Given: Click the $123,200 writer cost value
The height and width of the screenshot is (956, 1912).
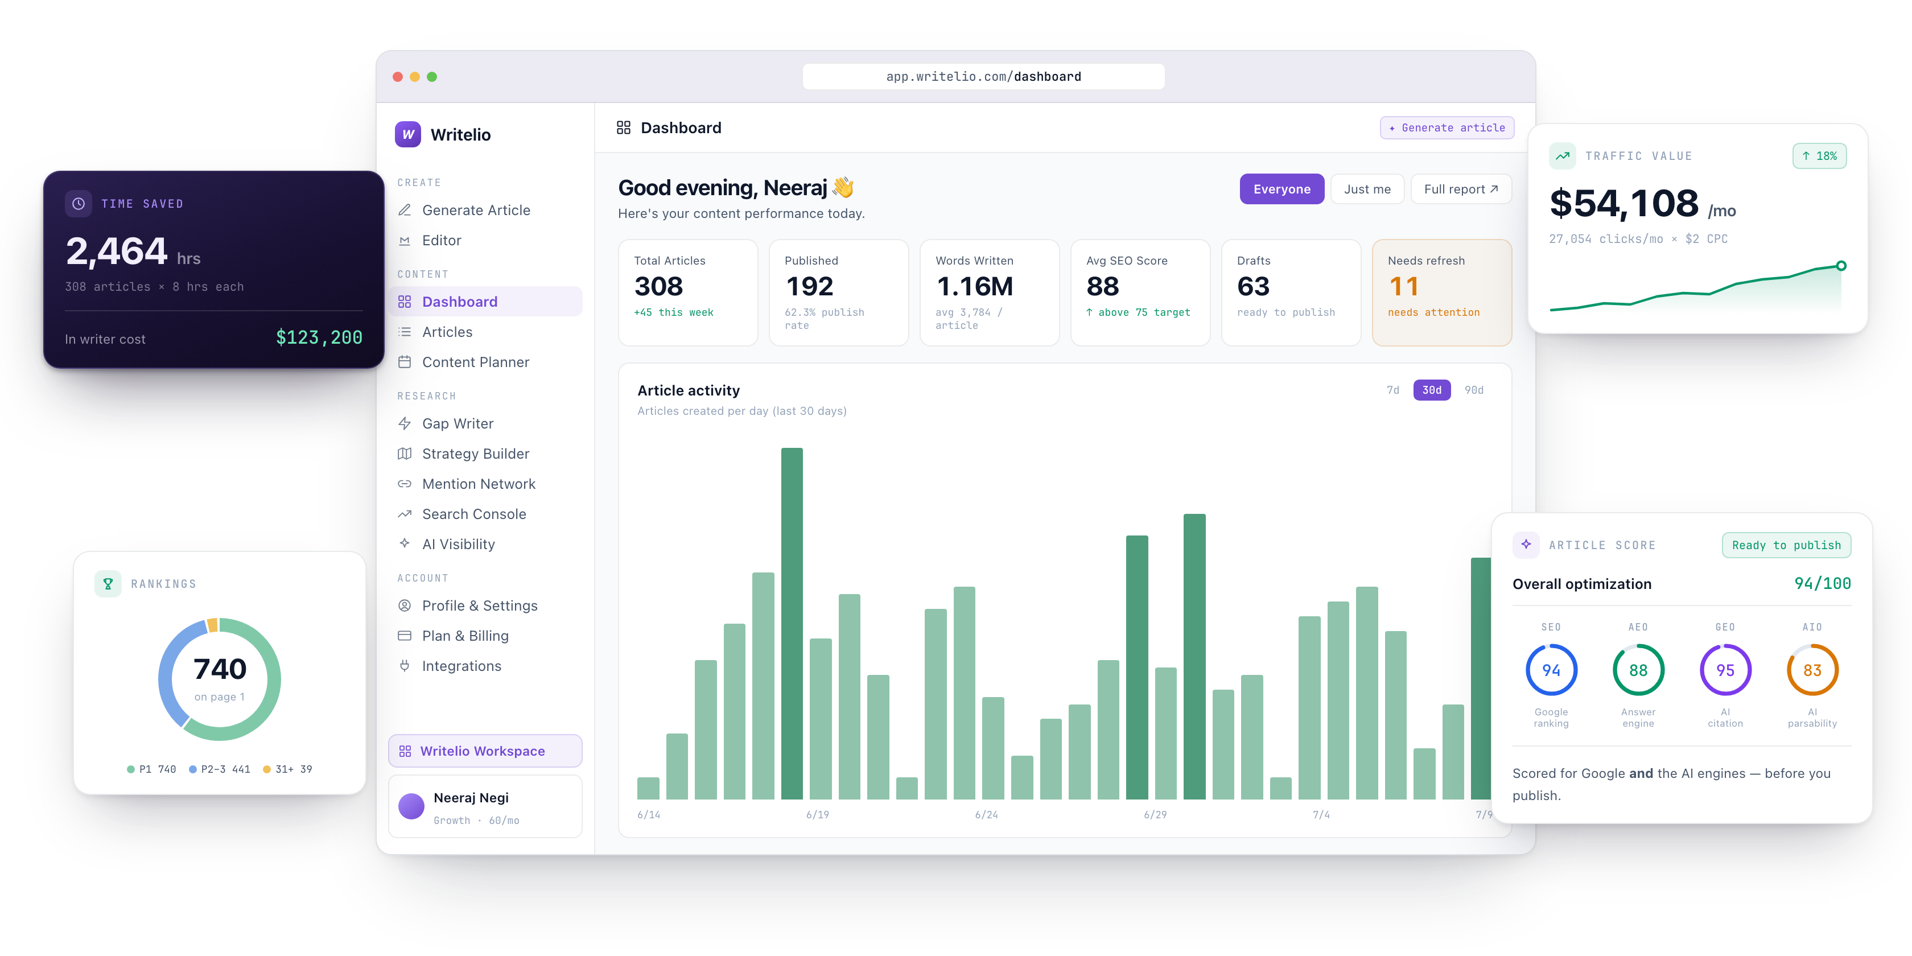Looking at the screenshot, I should click(319, 337).
